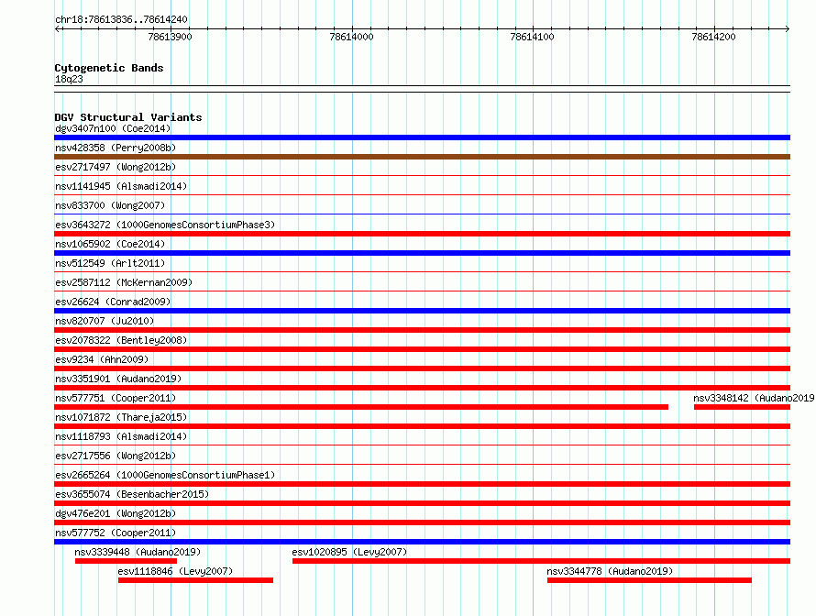
Task: Click the blue nsv1065902 variant bar
Action: 422,253
